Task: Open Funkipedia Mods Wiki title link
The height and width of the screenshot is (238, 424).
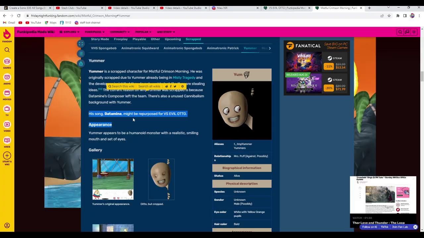Action: click(x=35, y=32)
